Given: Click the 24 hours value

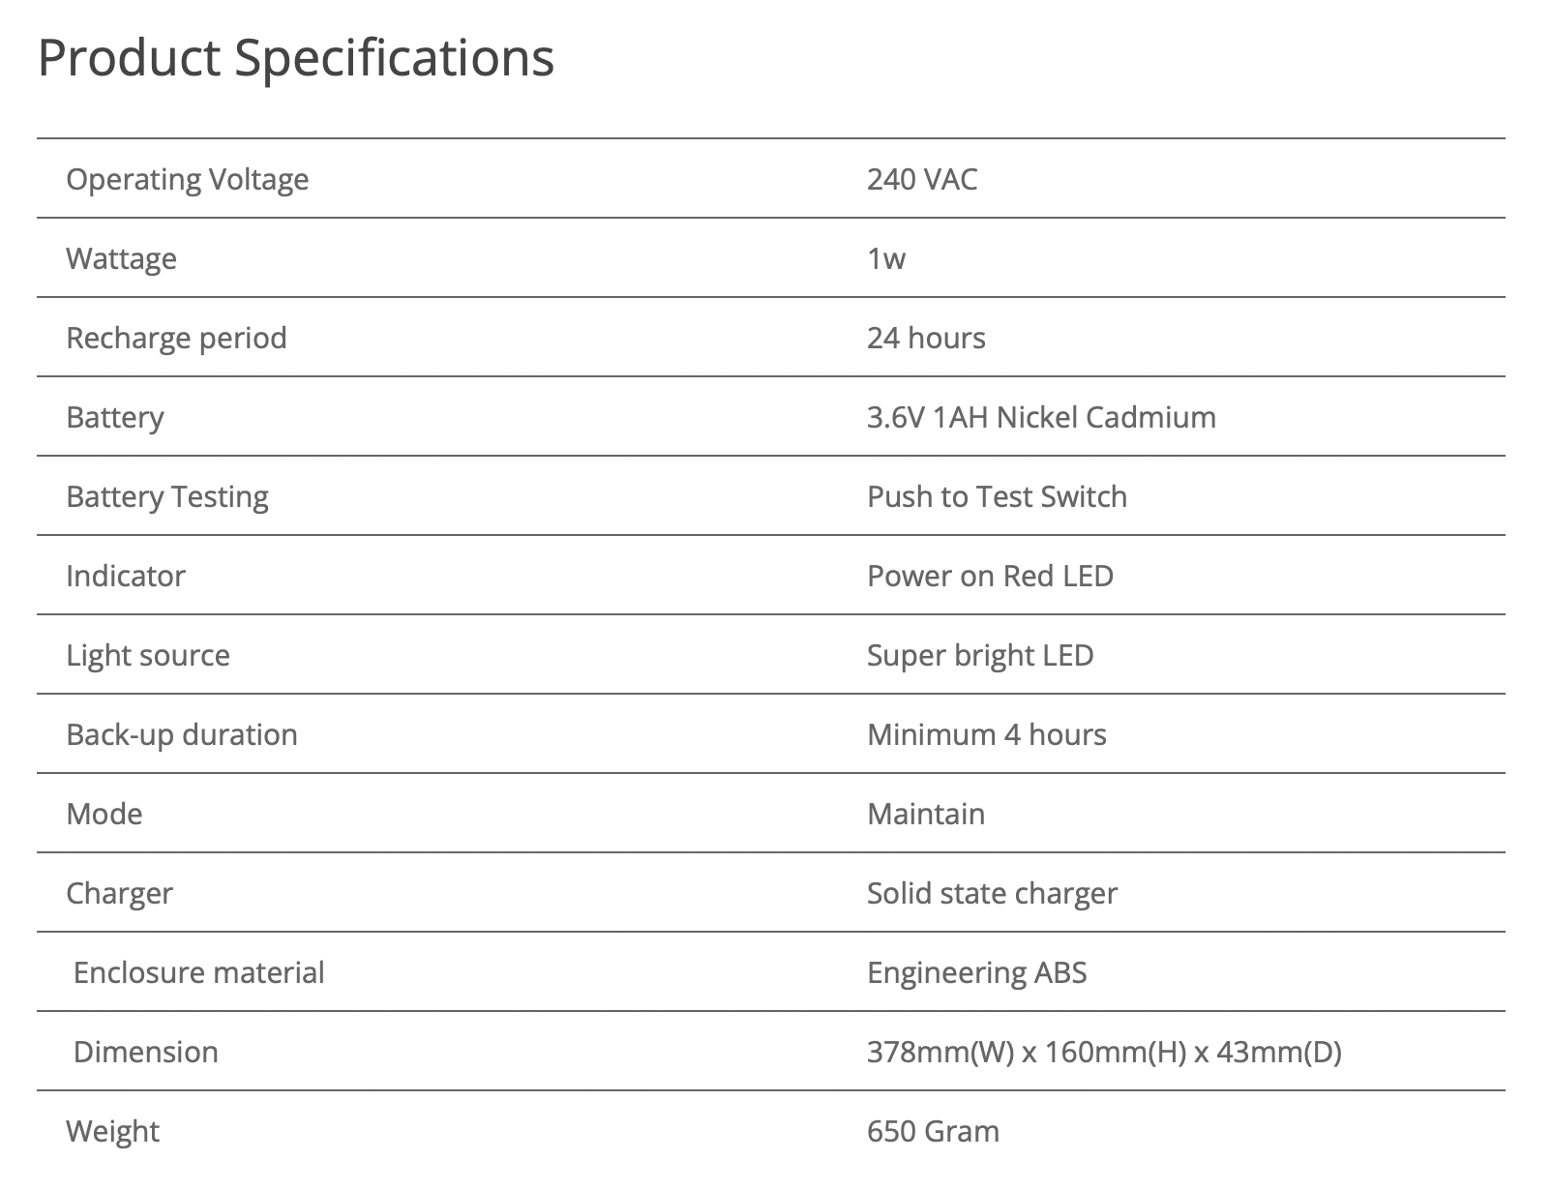Looking at the screenshot, I should pos(926,338).
